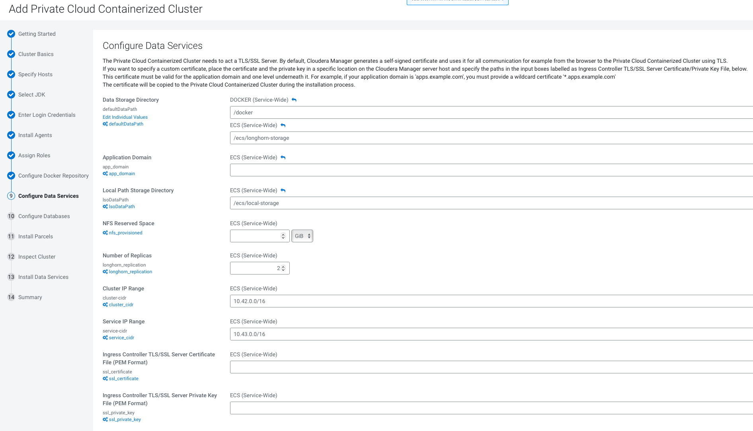Screen dimensions: 753x431
Task: Reset DOCKER data storage directory to default
Action: pyautogui.click(x=294, y=100)
